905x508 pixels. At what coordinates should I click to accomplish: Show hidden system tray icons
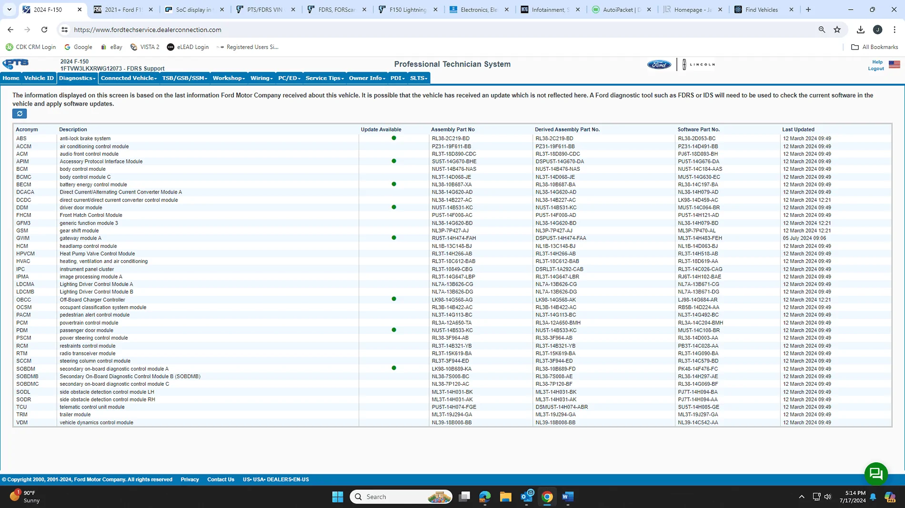click(802, 497)
